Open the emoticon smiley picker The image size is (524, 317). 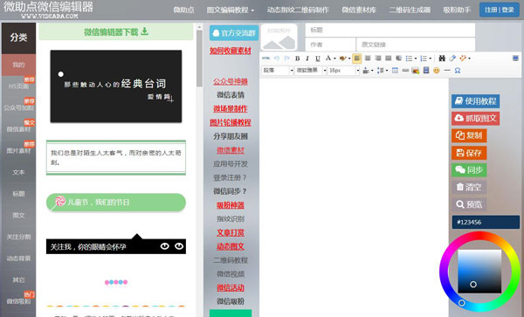pos(437,71)
